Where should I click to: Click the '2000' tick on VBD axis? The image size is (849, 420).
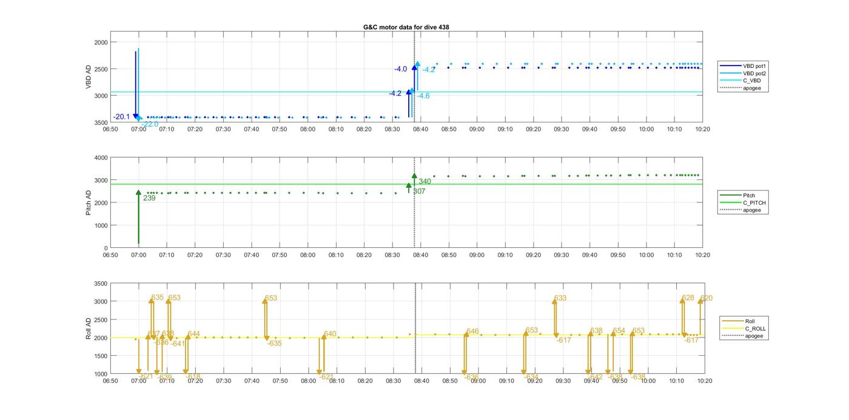(x=101, y=42)
